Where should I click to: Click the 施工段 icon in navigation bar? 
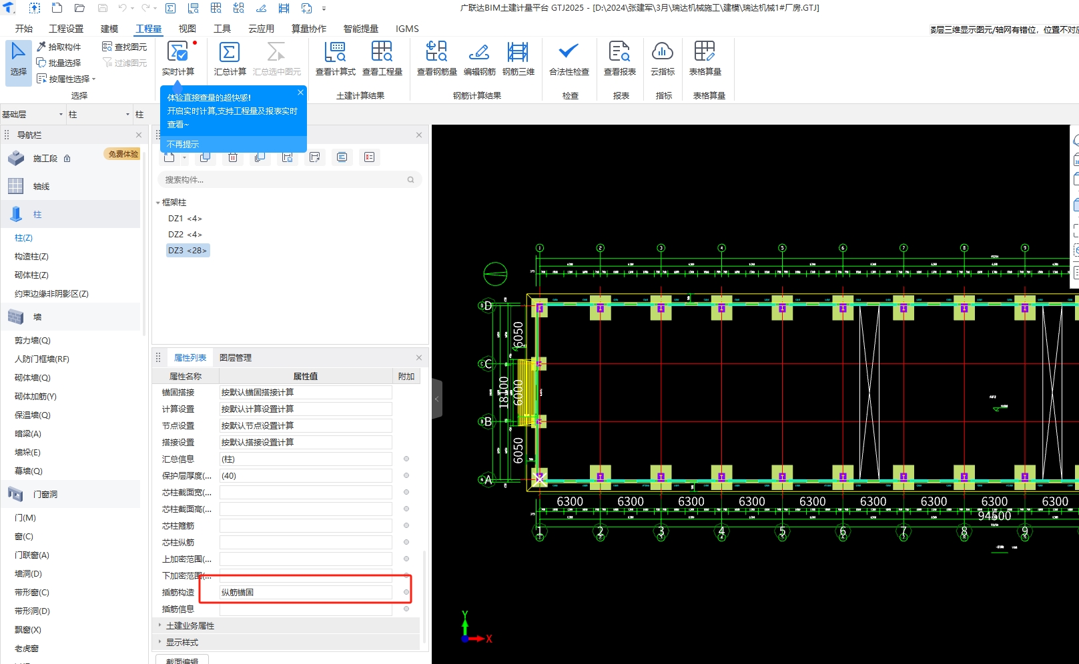16,158
